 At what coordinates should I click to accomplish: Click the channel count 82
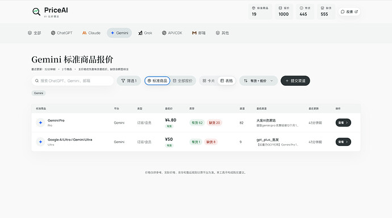[241, 123]
